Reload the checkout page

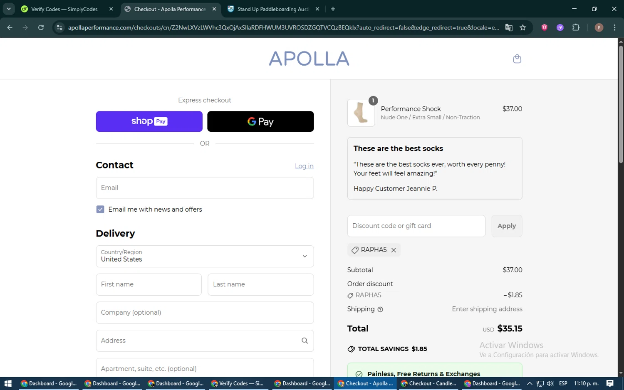pyautogui.click(x=41, y=27)
